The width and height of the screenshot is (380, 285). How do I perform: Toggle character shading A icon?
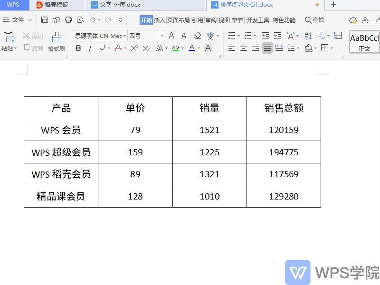(208, 48)
